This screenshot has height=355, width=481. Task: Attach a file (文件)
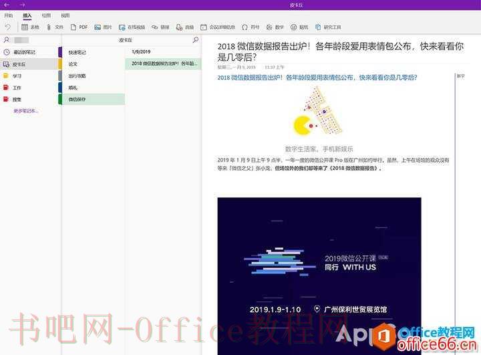(55, 27)
